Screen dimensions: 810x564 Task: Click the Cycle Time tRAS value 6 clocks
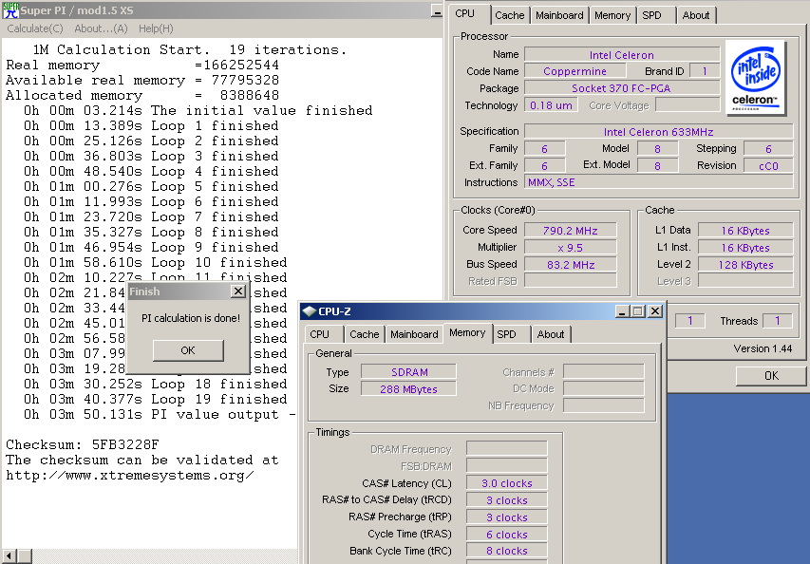coord(507,535)
